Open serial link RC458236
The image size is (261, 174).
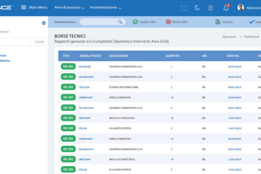point(85,67)
